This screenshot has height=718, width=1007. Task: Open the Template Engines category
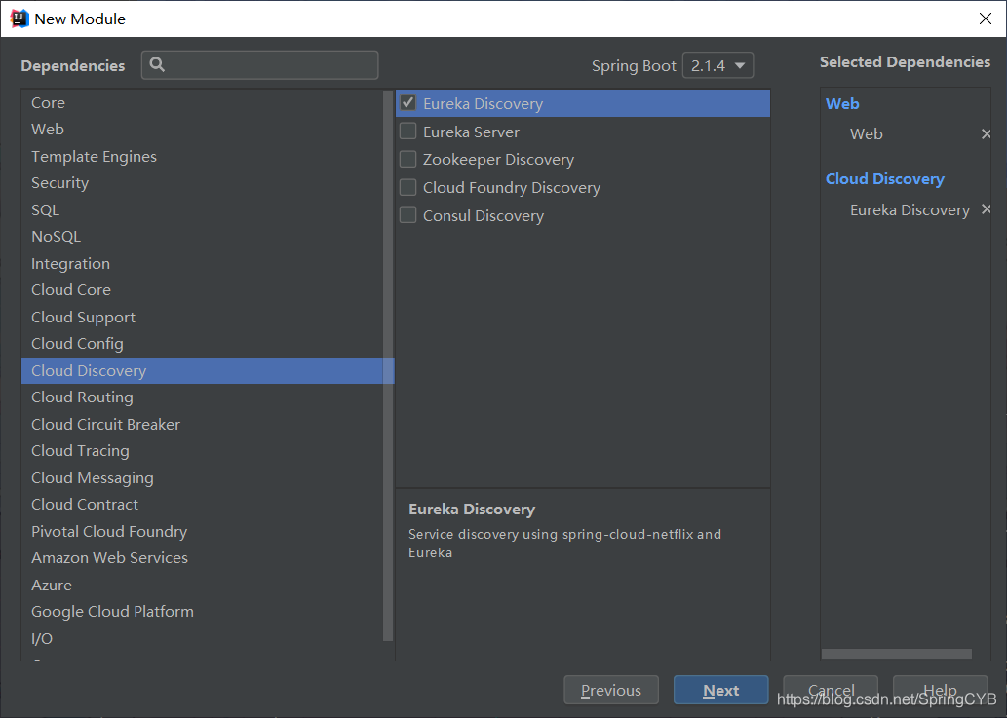coord(202,157)
